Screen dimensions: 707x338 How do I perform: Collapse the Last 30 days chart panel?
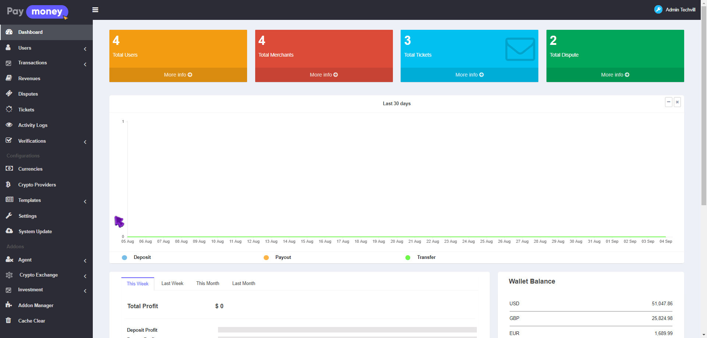click(x=669, y=102)
